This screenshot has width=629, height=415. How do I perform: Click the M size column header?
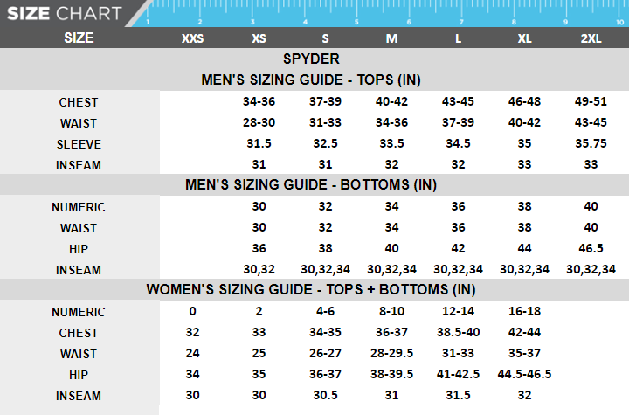pyautogui.click(x=391, y=38)
